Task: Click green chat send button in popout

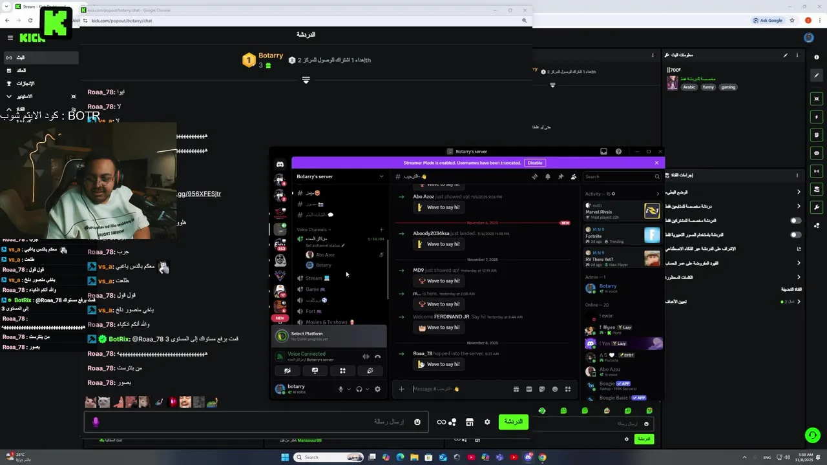Action: coord(513,422)
